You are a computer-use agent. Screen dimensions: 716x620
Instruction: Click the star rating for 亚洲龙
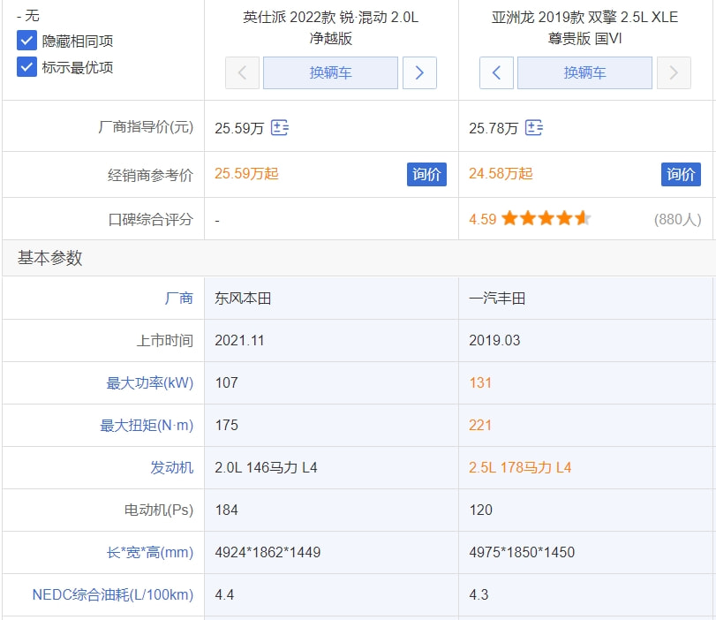pyautogui.click(x=546, y=219)
